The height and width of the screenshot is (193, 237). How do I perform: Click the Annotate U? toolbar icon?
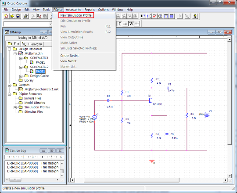point(143,16)
